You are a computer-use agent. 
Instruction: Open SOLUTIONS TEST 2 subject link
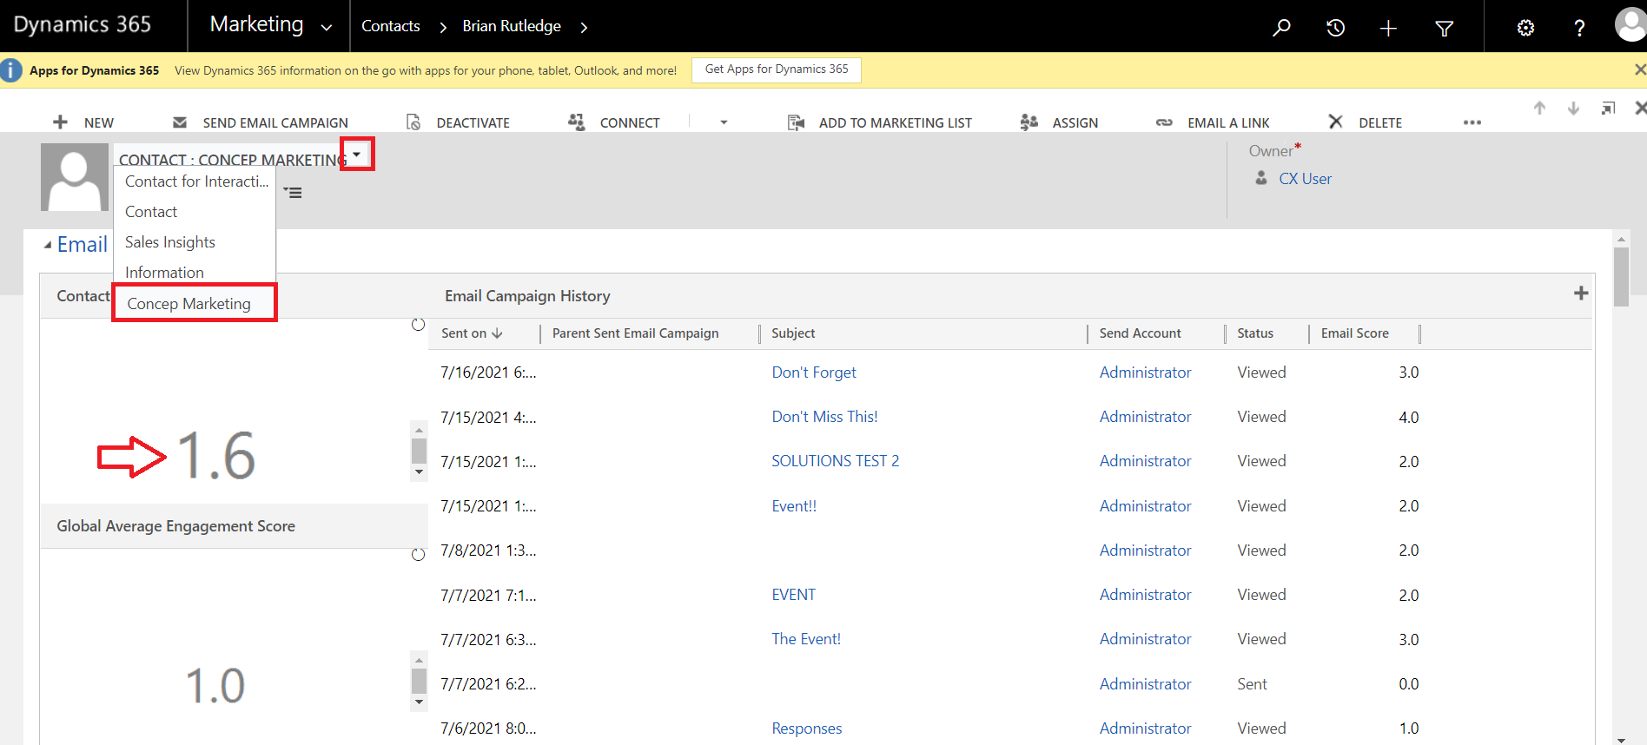(x=835, y=461)
